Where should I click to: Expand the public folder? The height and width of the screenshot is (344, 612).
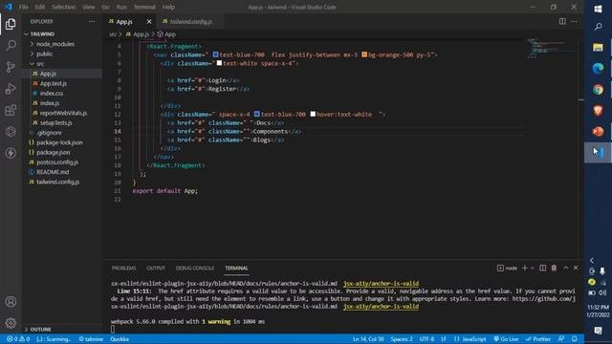point(32,54)
